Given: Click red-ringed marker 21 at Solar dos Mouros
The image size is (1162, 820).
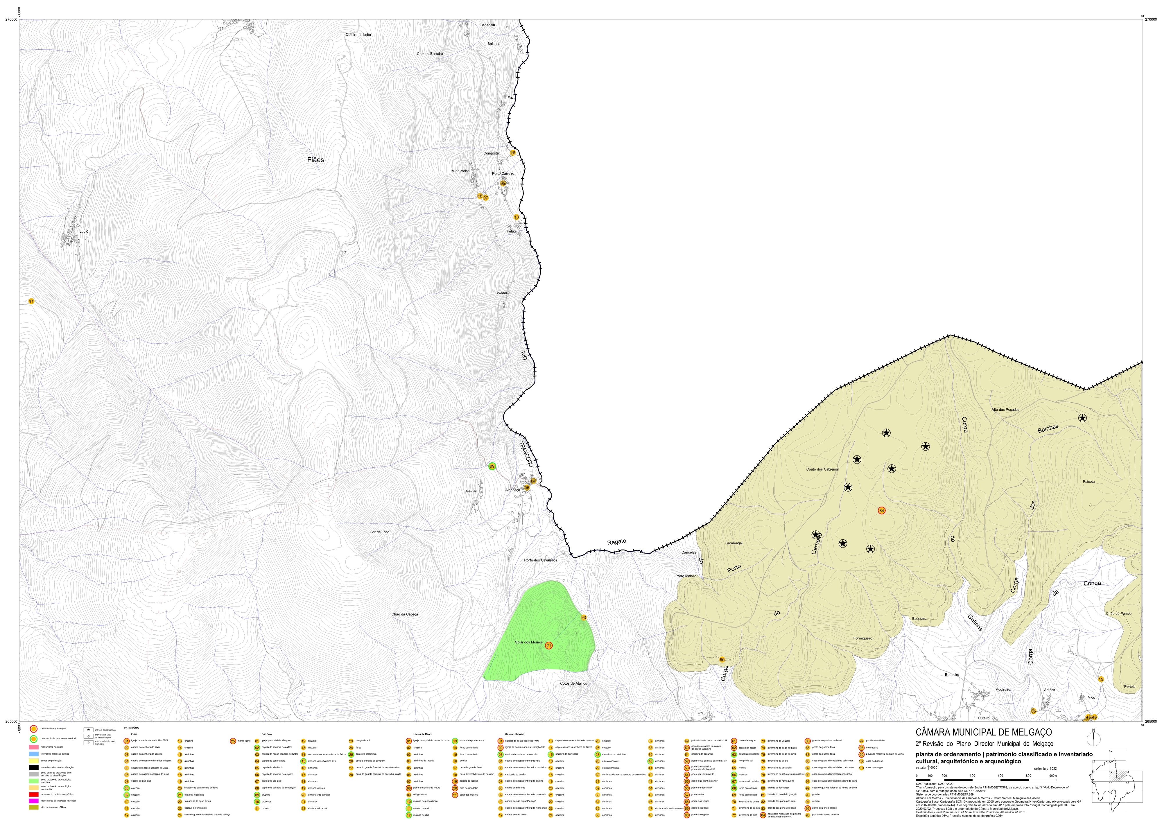Looking at the screenshot, I should (x=549, y=645).
